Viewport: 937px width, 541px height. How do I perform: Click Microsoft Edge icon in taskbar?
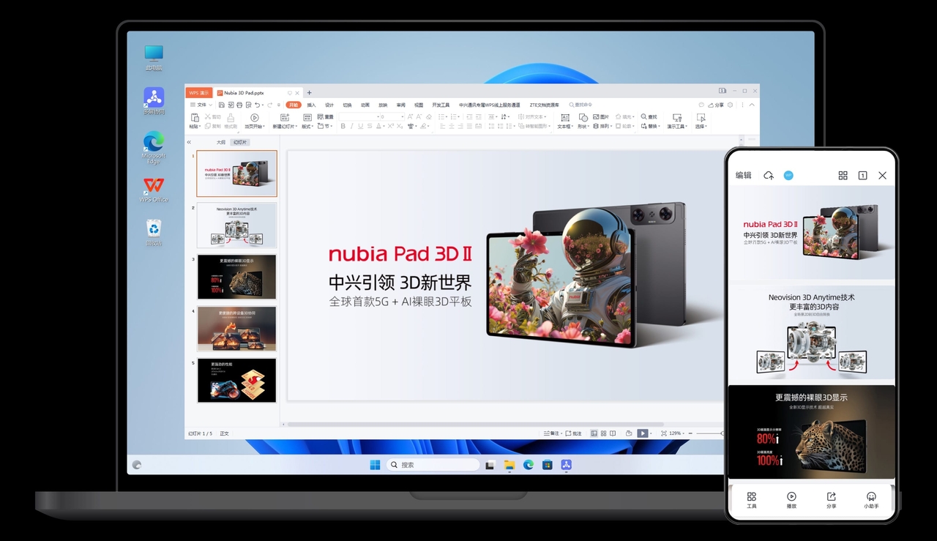529,465
